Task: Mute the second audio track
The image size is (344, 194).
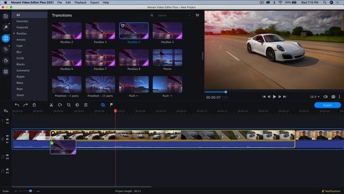Action: [8, 169]
